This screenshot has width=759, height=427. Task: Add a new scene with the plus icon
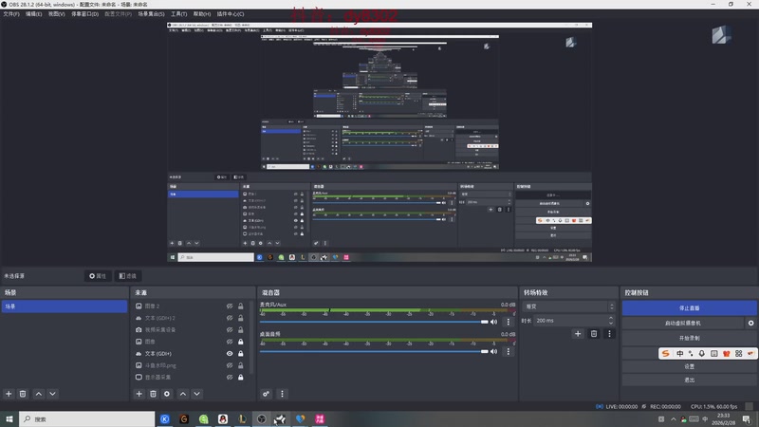(9, 394)
